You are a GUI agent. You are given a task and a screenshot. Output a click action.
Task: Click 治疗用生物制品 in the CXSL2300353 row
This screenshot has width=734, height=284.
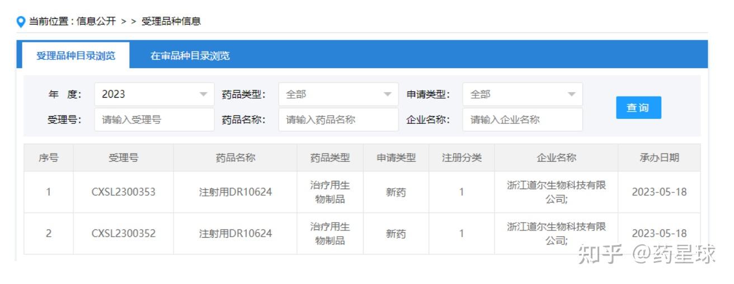(x=330, y=192)
